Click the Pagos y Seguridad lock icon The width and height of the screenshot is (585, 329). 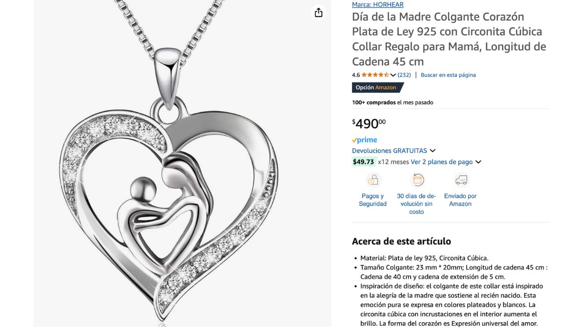[x=372, y=180]
